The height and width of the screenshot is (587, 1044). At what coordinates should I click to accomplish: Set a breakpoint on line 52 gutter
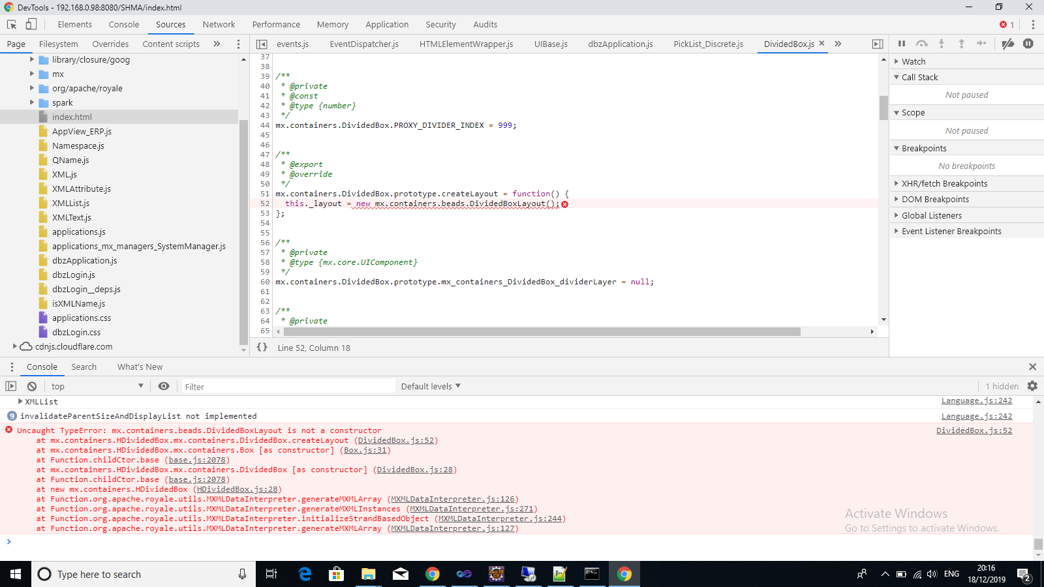coord(264,203)
